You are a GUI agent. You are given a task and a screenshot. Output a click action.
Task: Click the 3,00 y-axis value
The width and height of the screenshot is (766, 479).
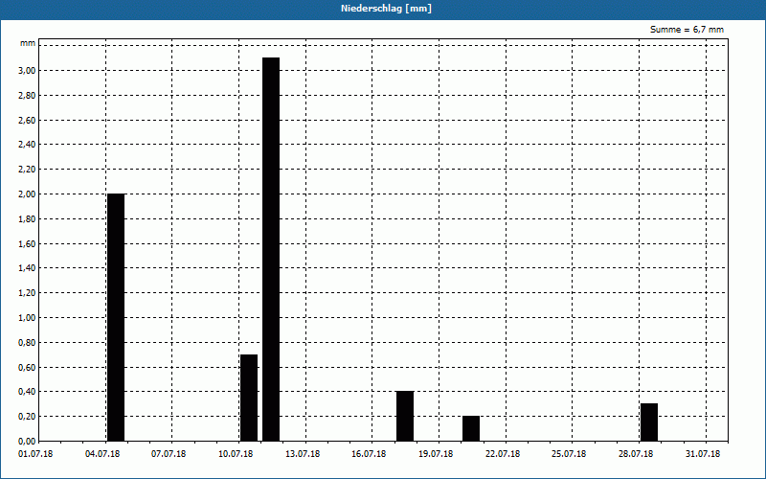[x=28, y=70]
